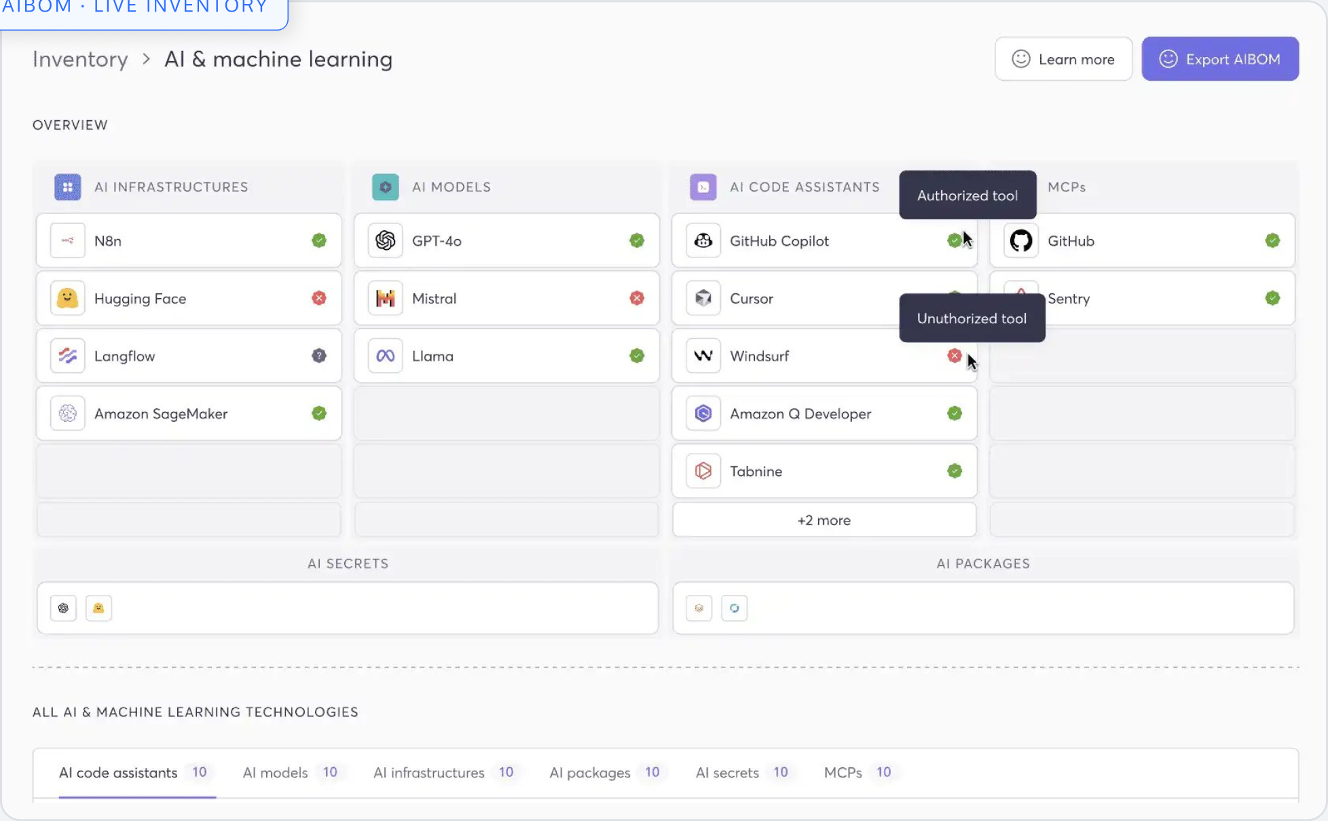Viewport: 1328px width, 821px height.
Task: Click the GPT-4o OpenAI logo icon
Action: click(385, 240)
